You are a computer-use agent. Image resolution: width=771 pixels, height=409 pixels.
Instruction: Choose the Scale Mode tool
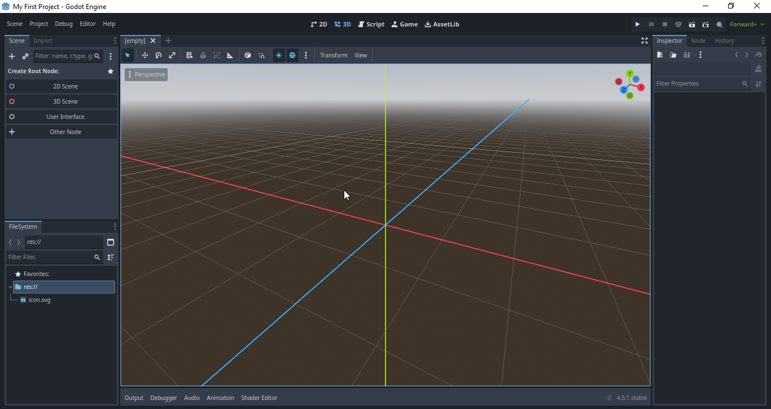click(x=172, y=55)
